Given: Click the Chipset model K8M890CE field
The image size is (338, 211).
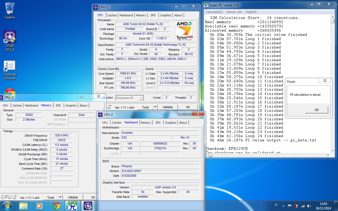Looking at the screenshot, I should (x=160, y=143).
